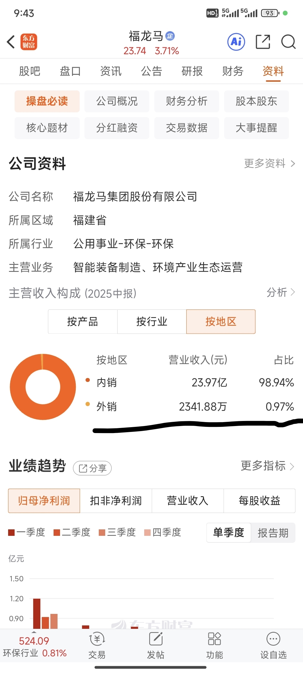Select 扣非净利润 tab

[116, 501]
